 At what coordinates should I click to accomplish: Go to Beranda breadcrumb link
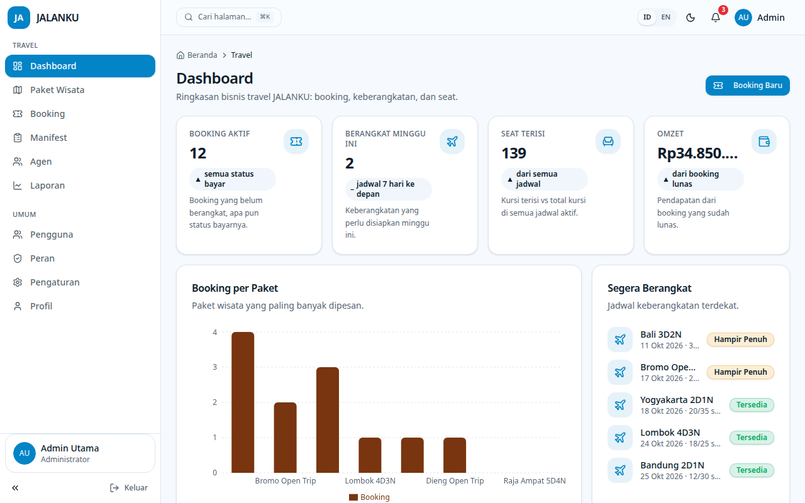pos(197,55)
